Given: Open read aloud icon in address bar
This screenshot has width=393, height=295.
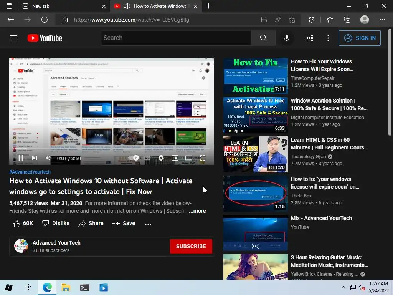Looking at the screenshot, I should click(x=278, y=20).
